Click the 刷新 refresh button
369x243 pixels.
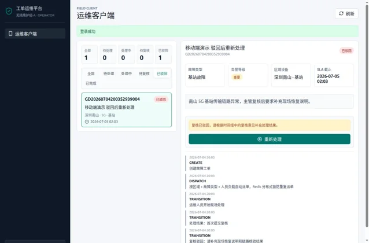tap(346, 14)
